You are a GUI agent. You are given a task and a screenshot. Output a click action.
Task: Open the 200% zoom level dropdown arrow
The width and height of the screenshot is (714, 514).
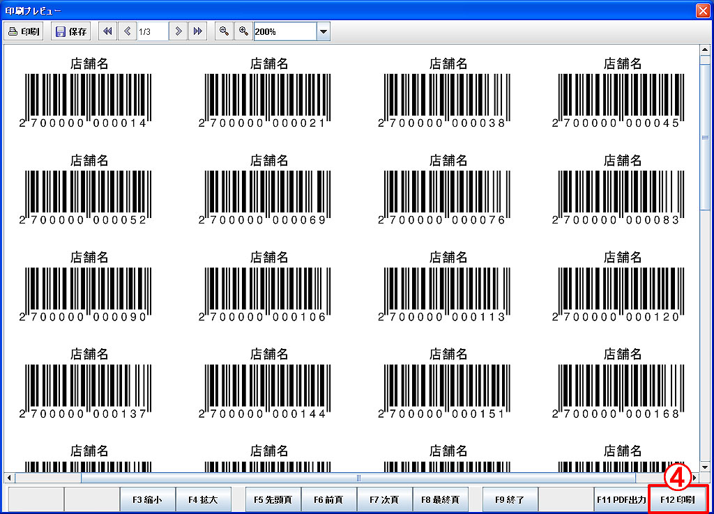point(323,31)
